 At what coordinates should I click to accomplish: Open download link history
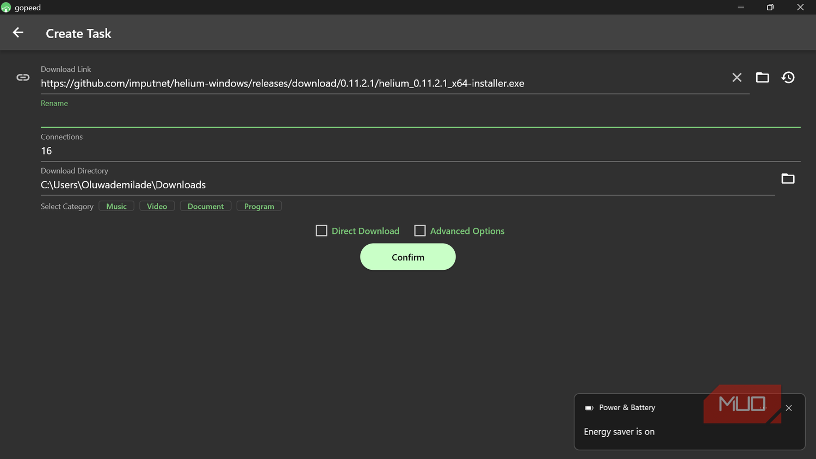788,77
